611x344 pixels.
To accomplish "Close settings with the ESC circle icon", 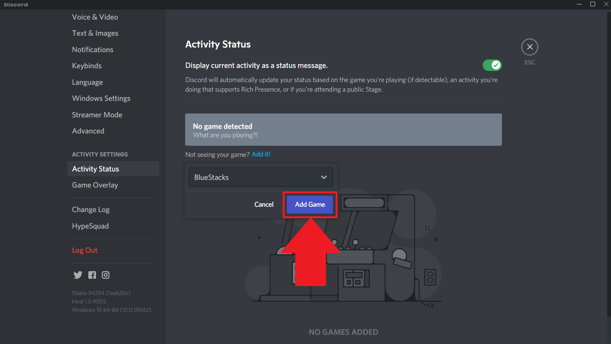I will tap(530, 47).
